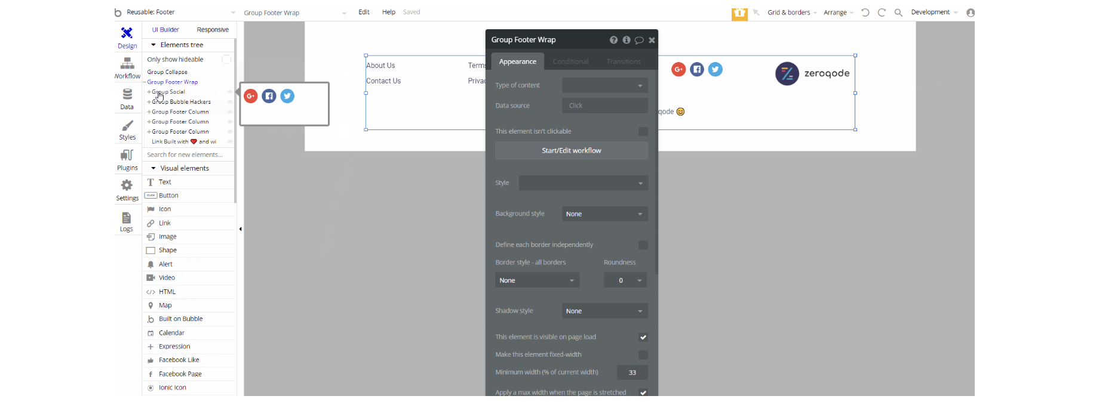The image size is (1093, 402).
Task: Toggle Define each border independently checkbox
Action: [643, 245]
